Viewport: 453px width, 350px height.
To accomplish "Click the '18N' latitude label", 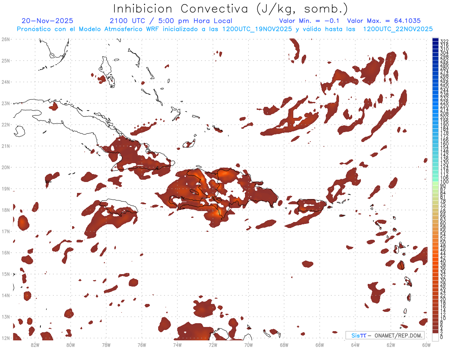I will [5, 210].
